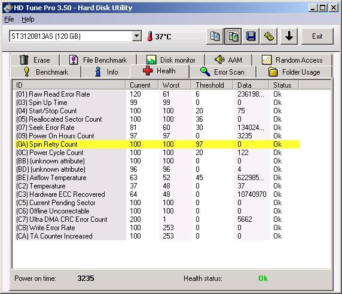342x294 pixels.
Task: Maximize the HD Tune Pro window
Action: point(323,8)
